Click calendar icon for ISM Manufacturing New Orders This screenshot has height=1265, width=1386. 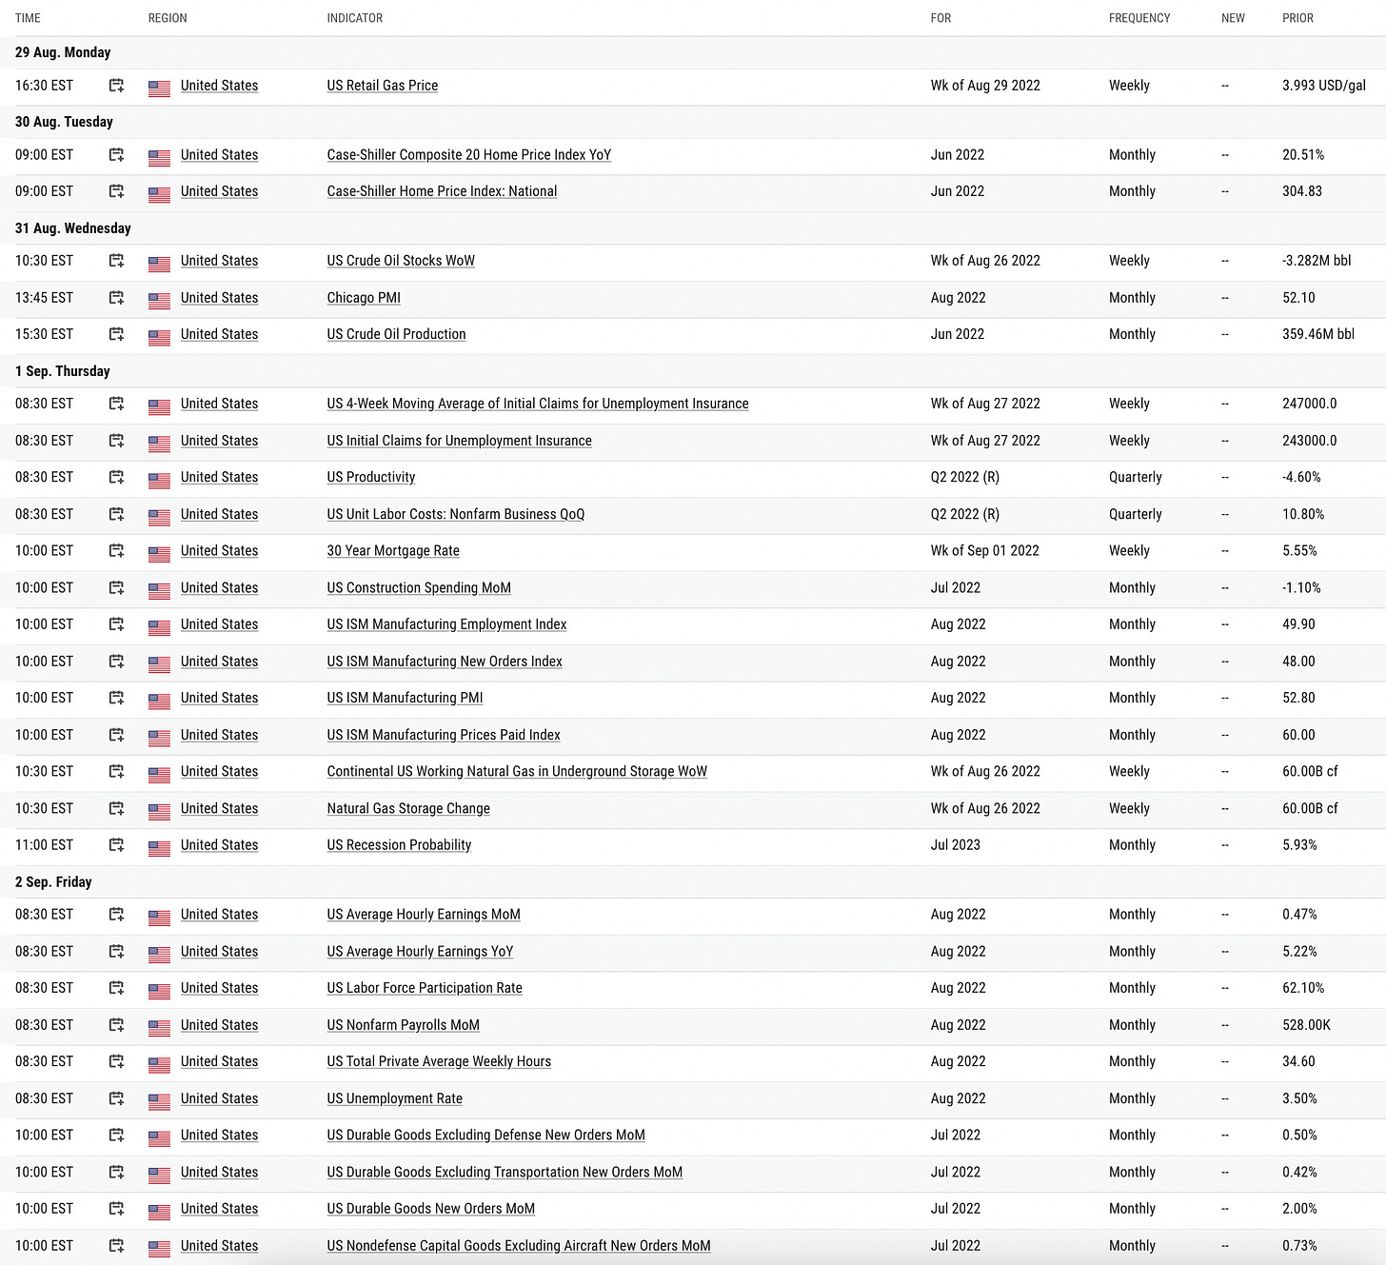click(116, 662)
